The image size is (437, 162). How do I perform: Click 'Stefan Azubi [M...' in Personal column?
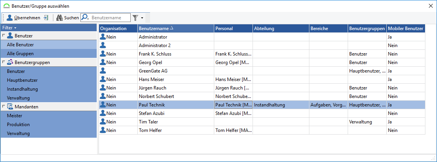pyautogui.click(x=234, y=113)
